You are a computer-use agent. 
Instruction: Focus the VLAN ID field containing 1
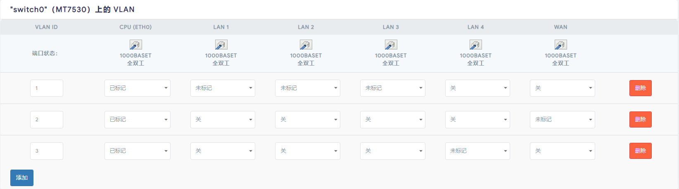click(47, 88)
